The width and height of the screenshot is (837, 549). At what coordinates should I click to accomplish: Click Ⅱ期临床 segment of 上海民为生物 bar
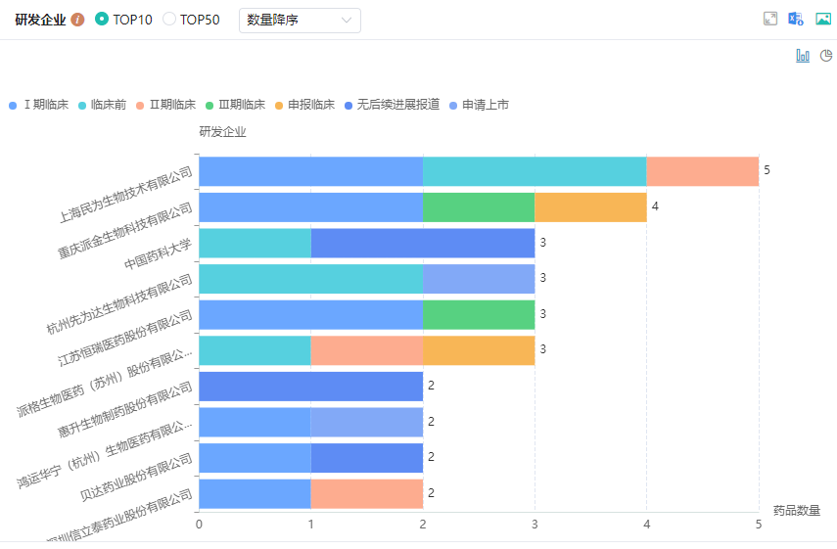[x=702, y=171]
